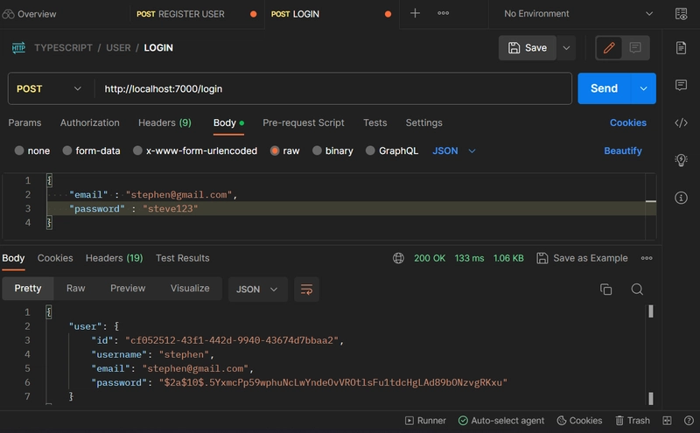Viewport: 700px width, 433px height.
Task: Beautify the request body JSON
Action: [x=623, y=150]
